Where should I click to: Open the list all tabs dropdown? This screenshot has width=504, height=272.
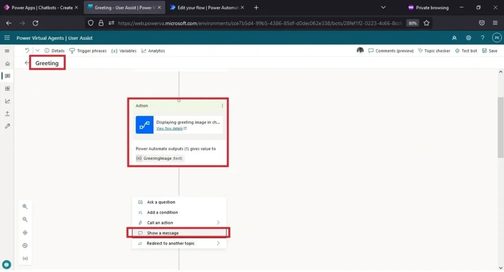[x=383, y=7]
